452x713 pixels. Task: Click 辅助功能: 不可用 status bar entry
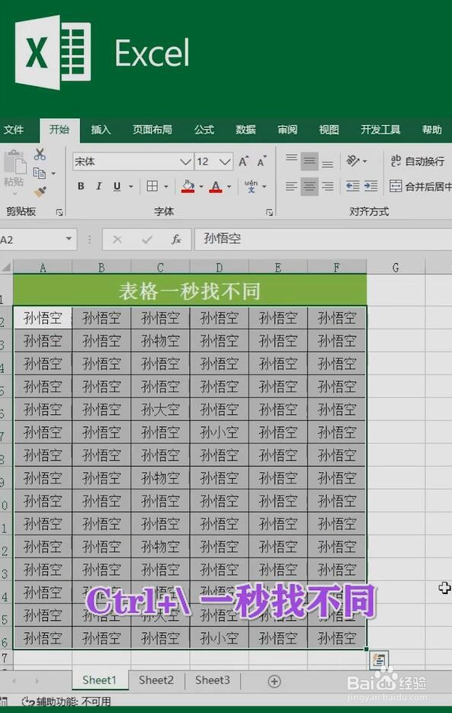tap(67, 702)
